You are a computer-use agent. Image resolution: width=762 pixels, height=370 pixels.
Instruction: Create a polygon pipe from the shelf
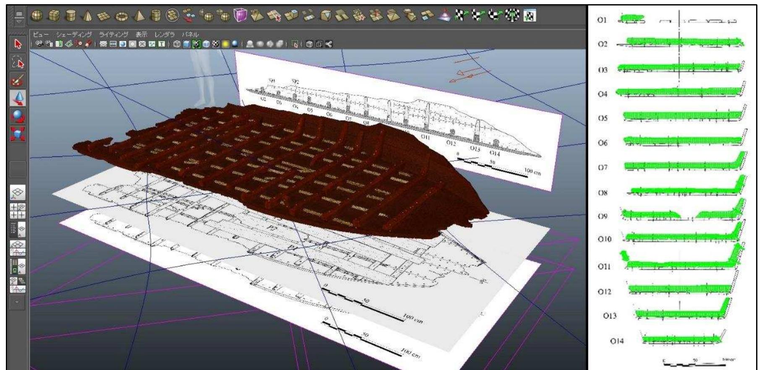(156, 16)
